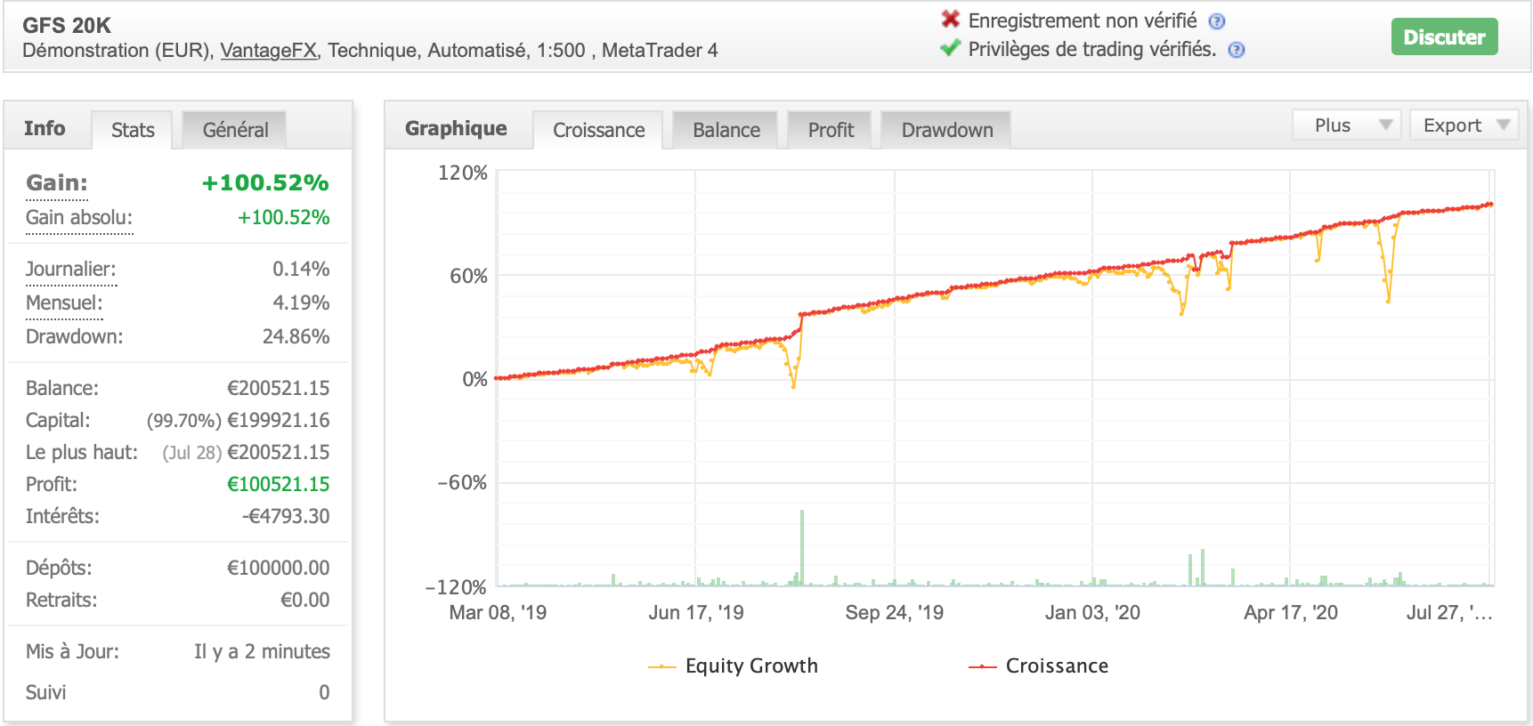Open the VantageFX broker link
The height and width of the screenshot is (726, 1533).
click(x=268, y=50)
